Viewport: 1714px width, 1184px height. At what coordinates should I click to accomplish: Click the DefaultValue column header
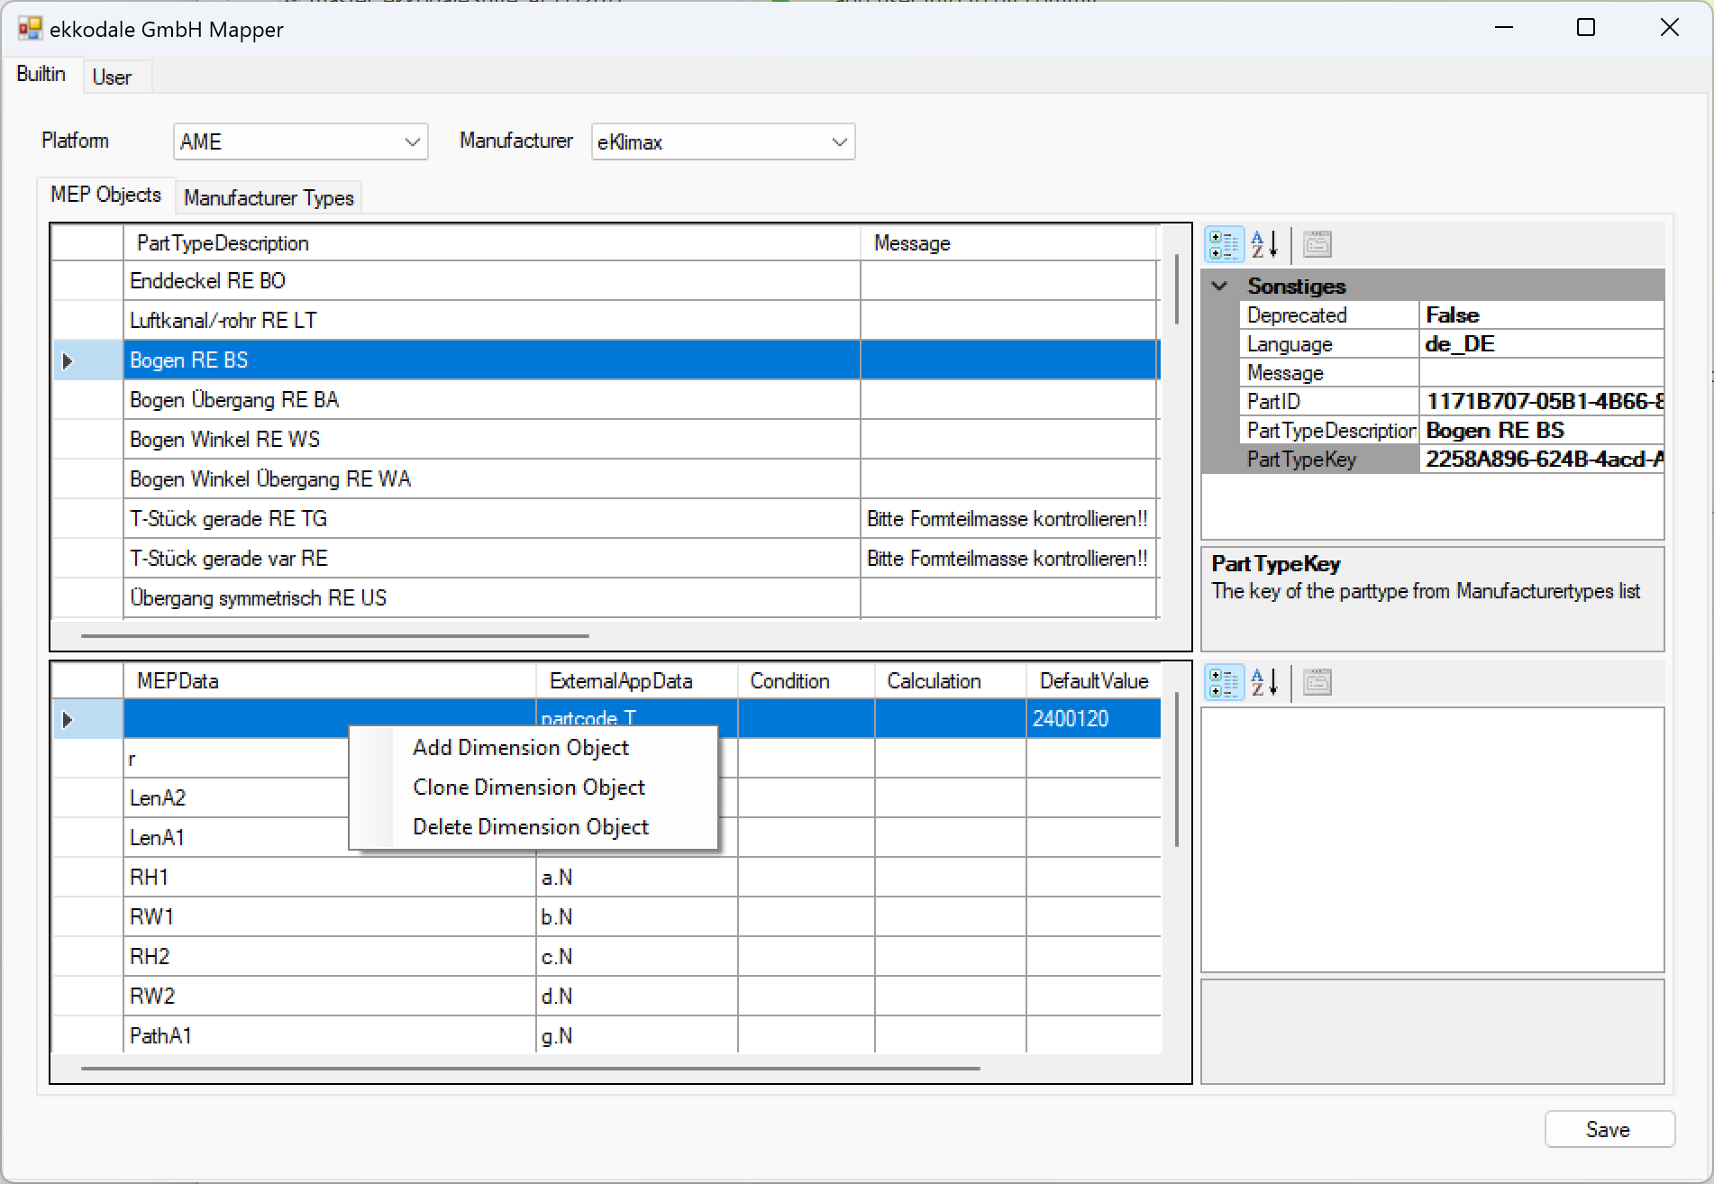(x=1094, y=681)
